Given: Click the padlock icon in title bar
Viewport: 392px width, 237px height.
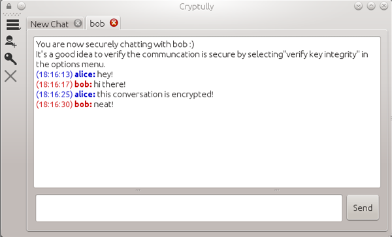Looking at the screenshot, I should point(9,6).
